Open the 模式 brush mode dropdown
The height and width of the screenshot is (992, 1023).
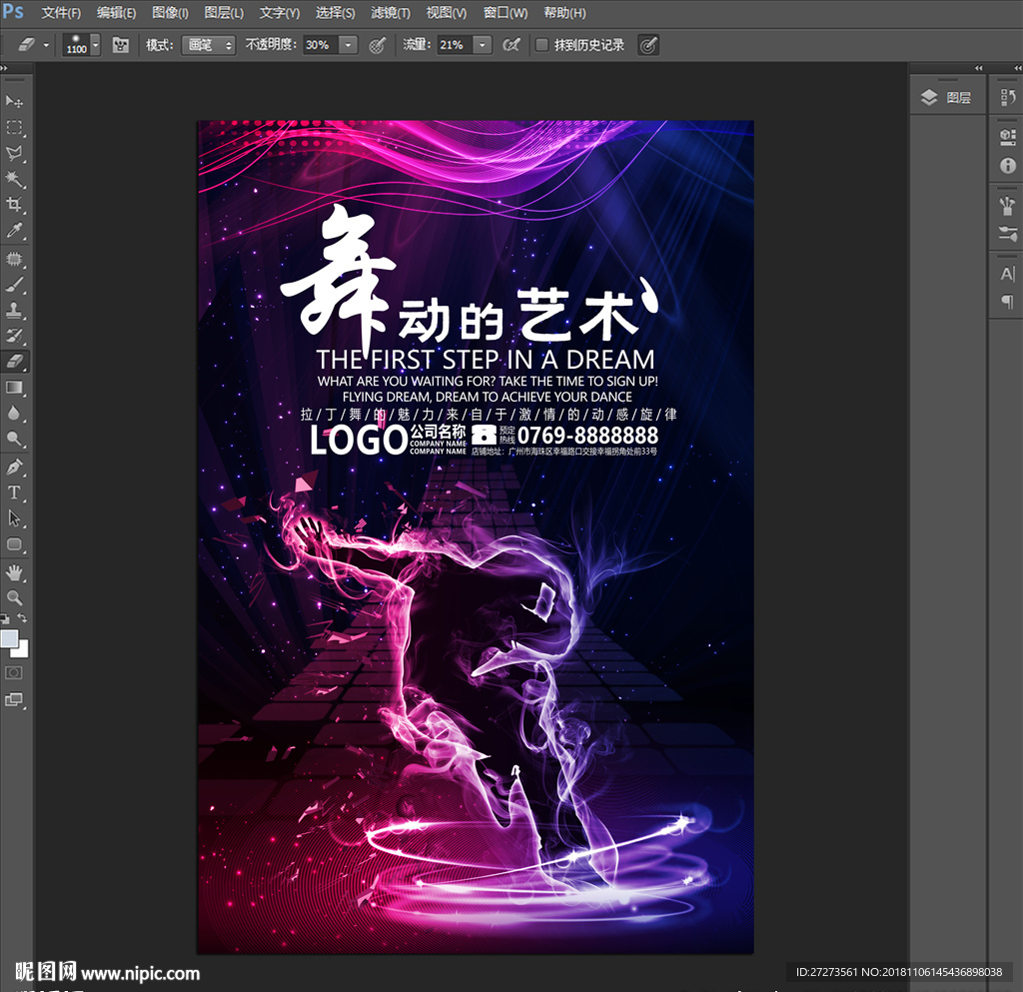click(208, 45)
